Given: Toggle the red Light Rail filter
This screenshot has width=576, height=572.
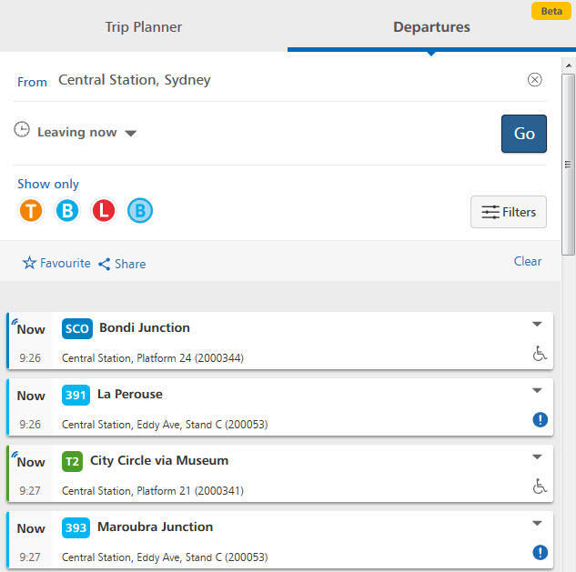Looking at the screenshot, I should tap(104, 211).
